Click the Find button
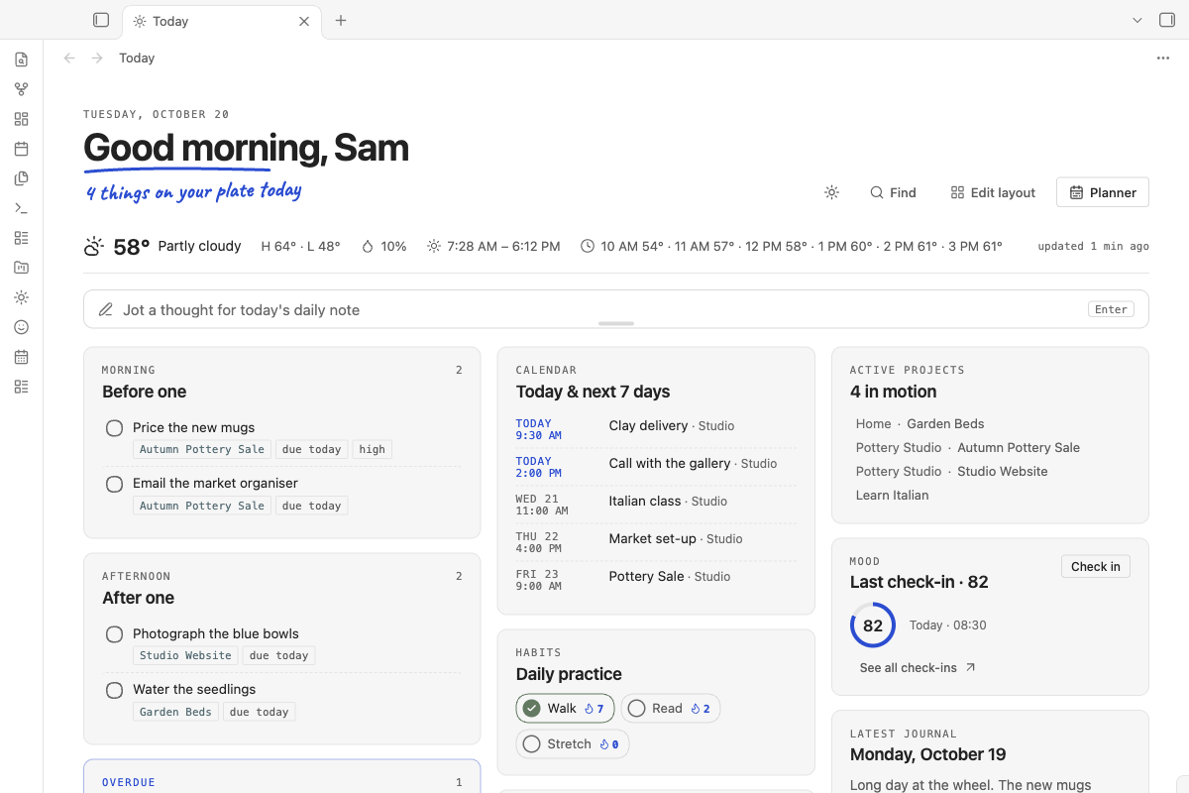Viewport: 1189px width, 793px height. point(893,192)
